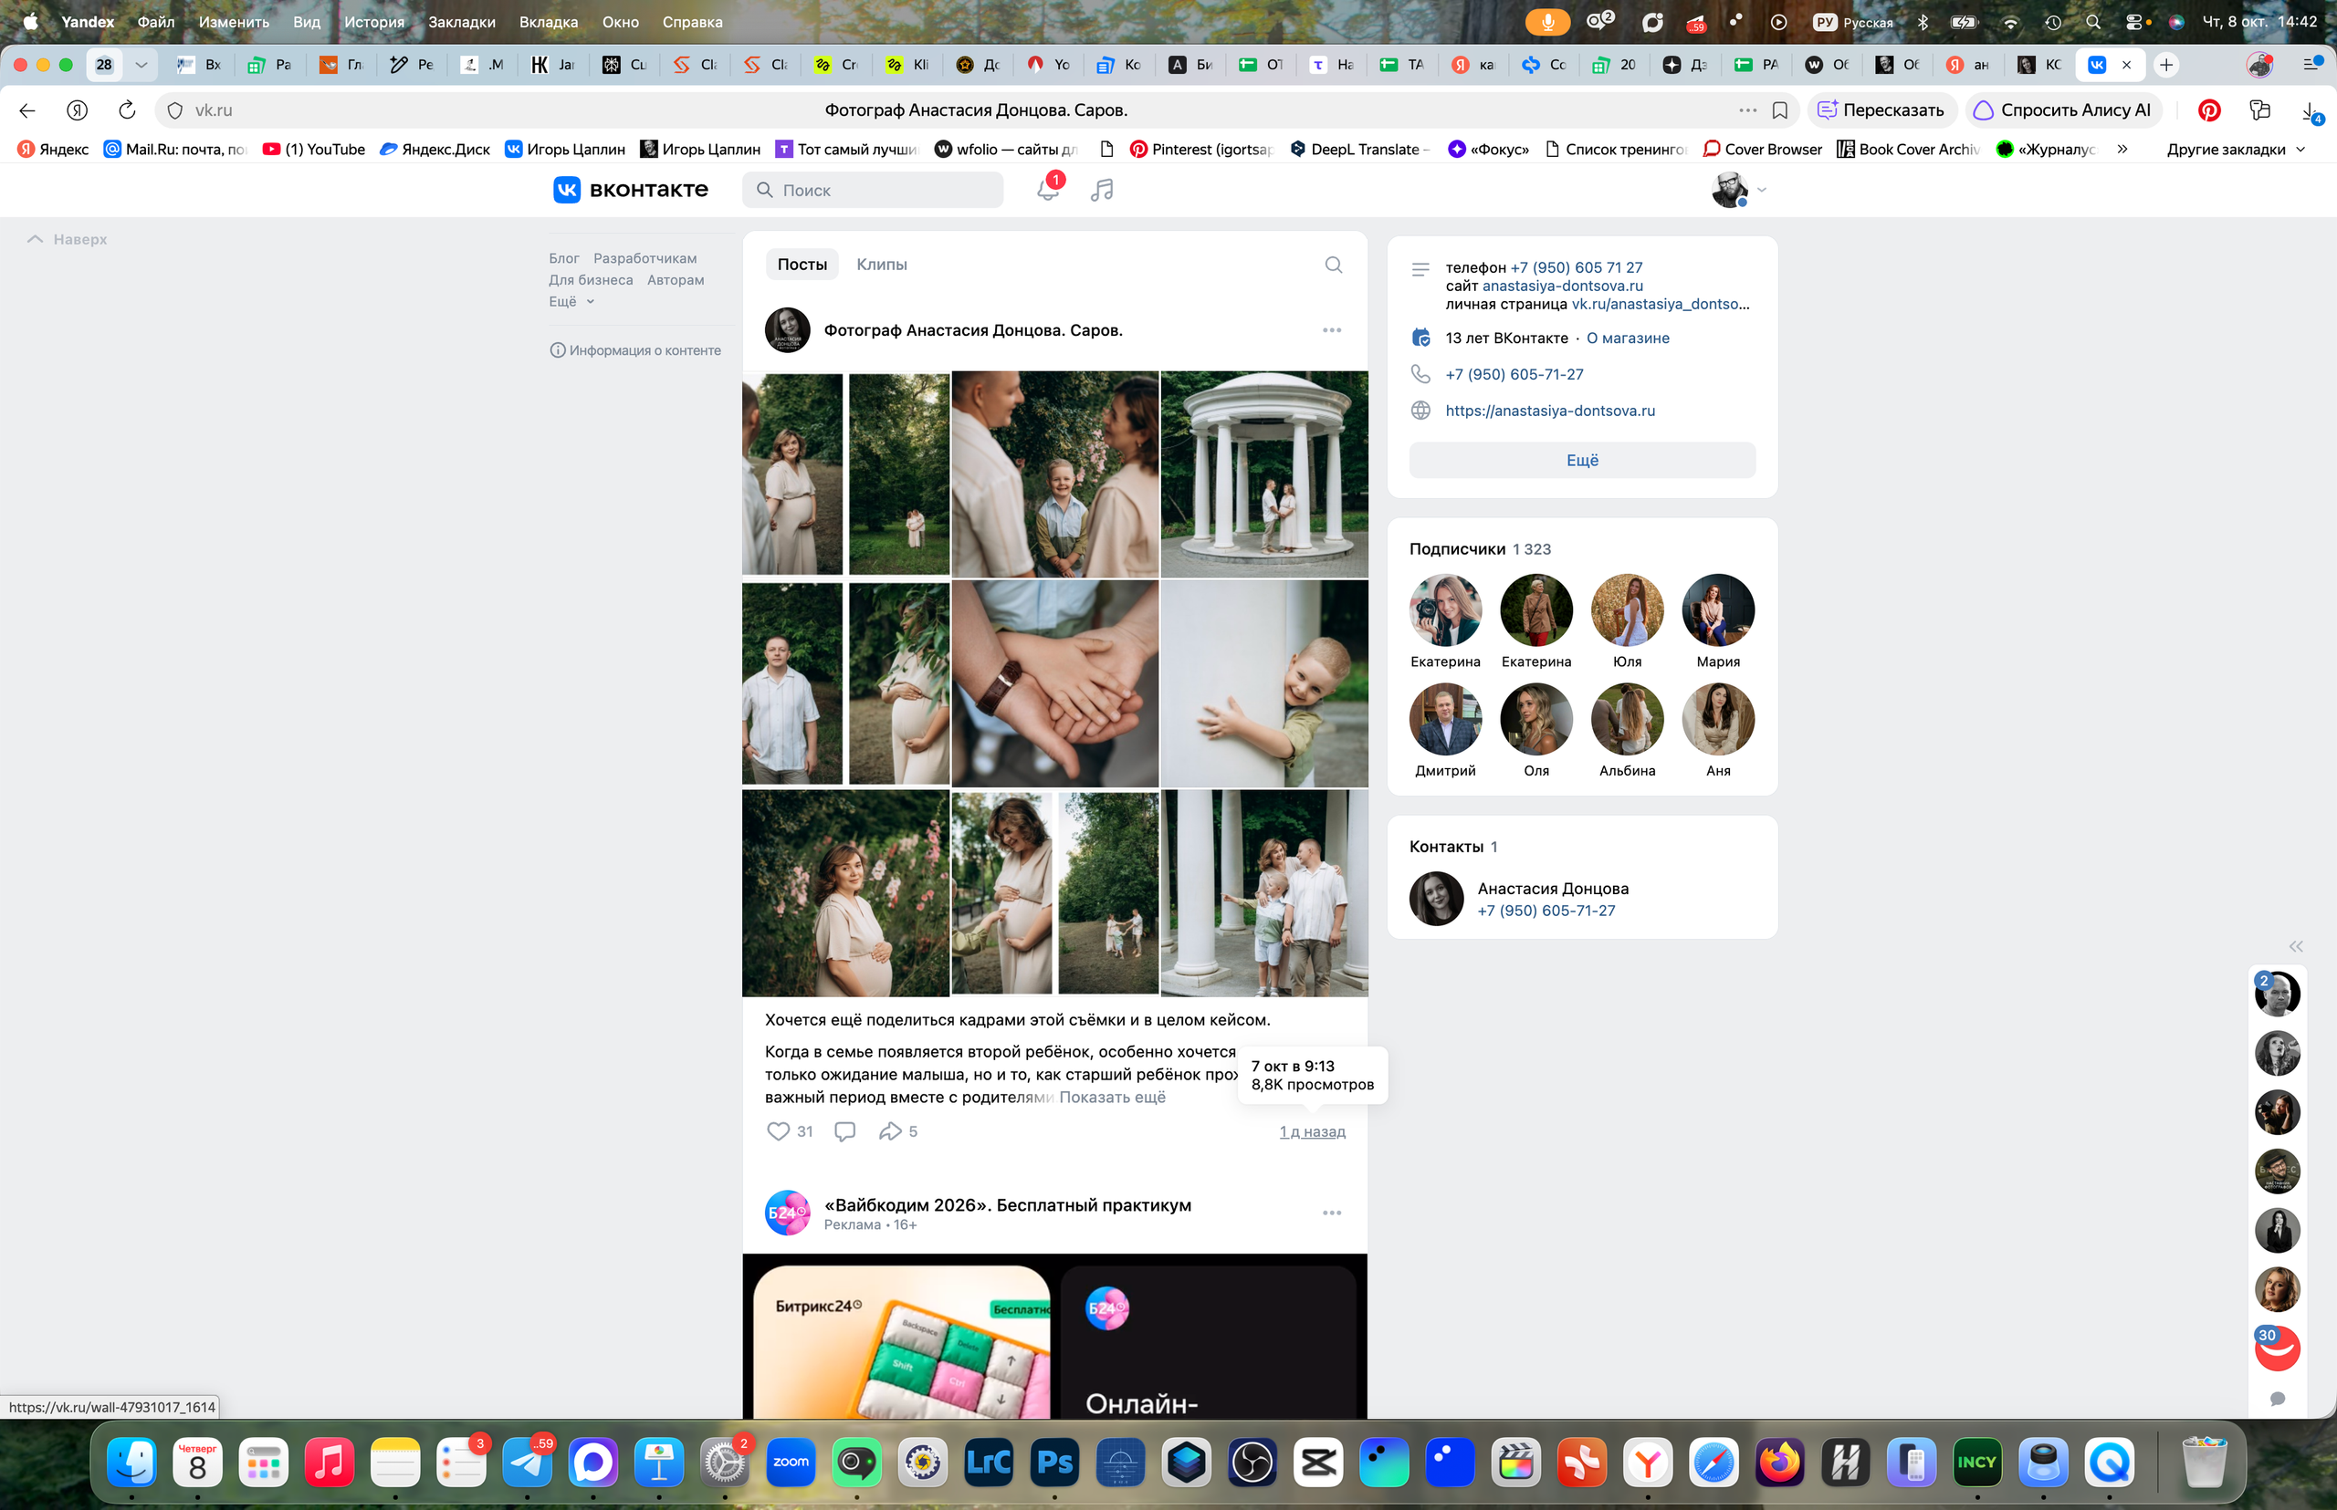This screenshot has height=1510, width=2337.
Task: Open browser downloads icon
Action: coord(2310,110)
